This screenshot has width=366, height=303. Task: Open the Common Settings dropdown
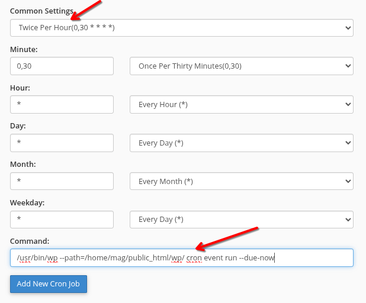click(x=182, y=28)
